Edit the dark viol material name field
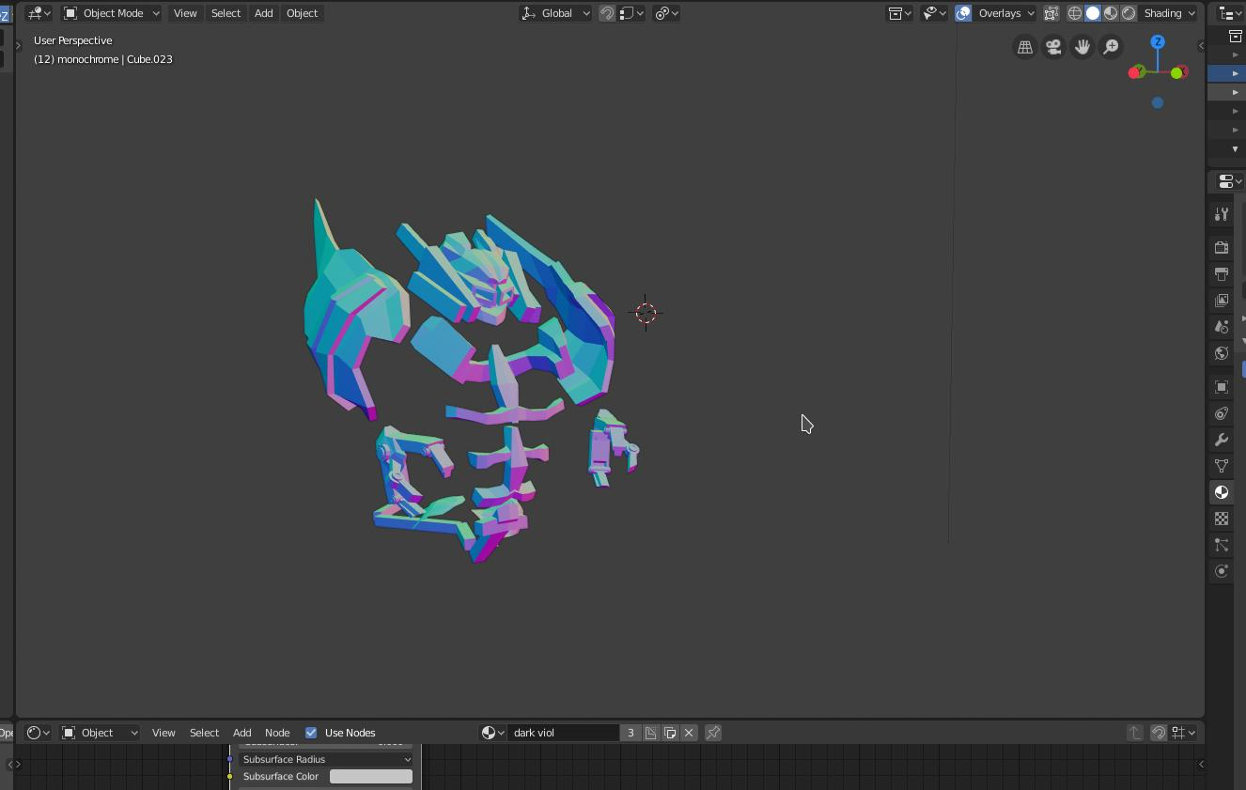Viewport: 1246px width, 790px height. 564,733
